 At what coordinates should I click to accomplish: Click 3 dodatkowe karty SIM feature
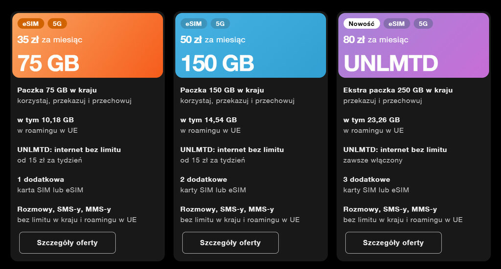(376, 184)
